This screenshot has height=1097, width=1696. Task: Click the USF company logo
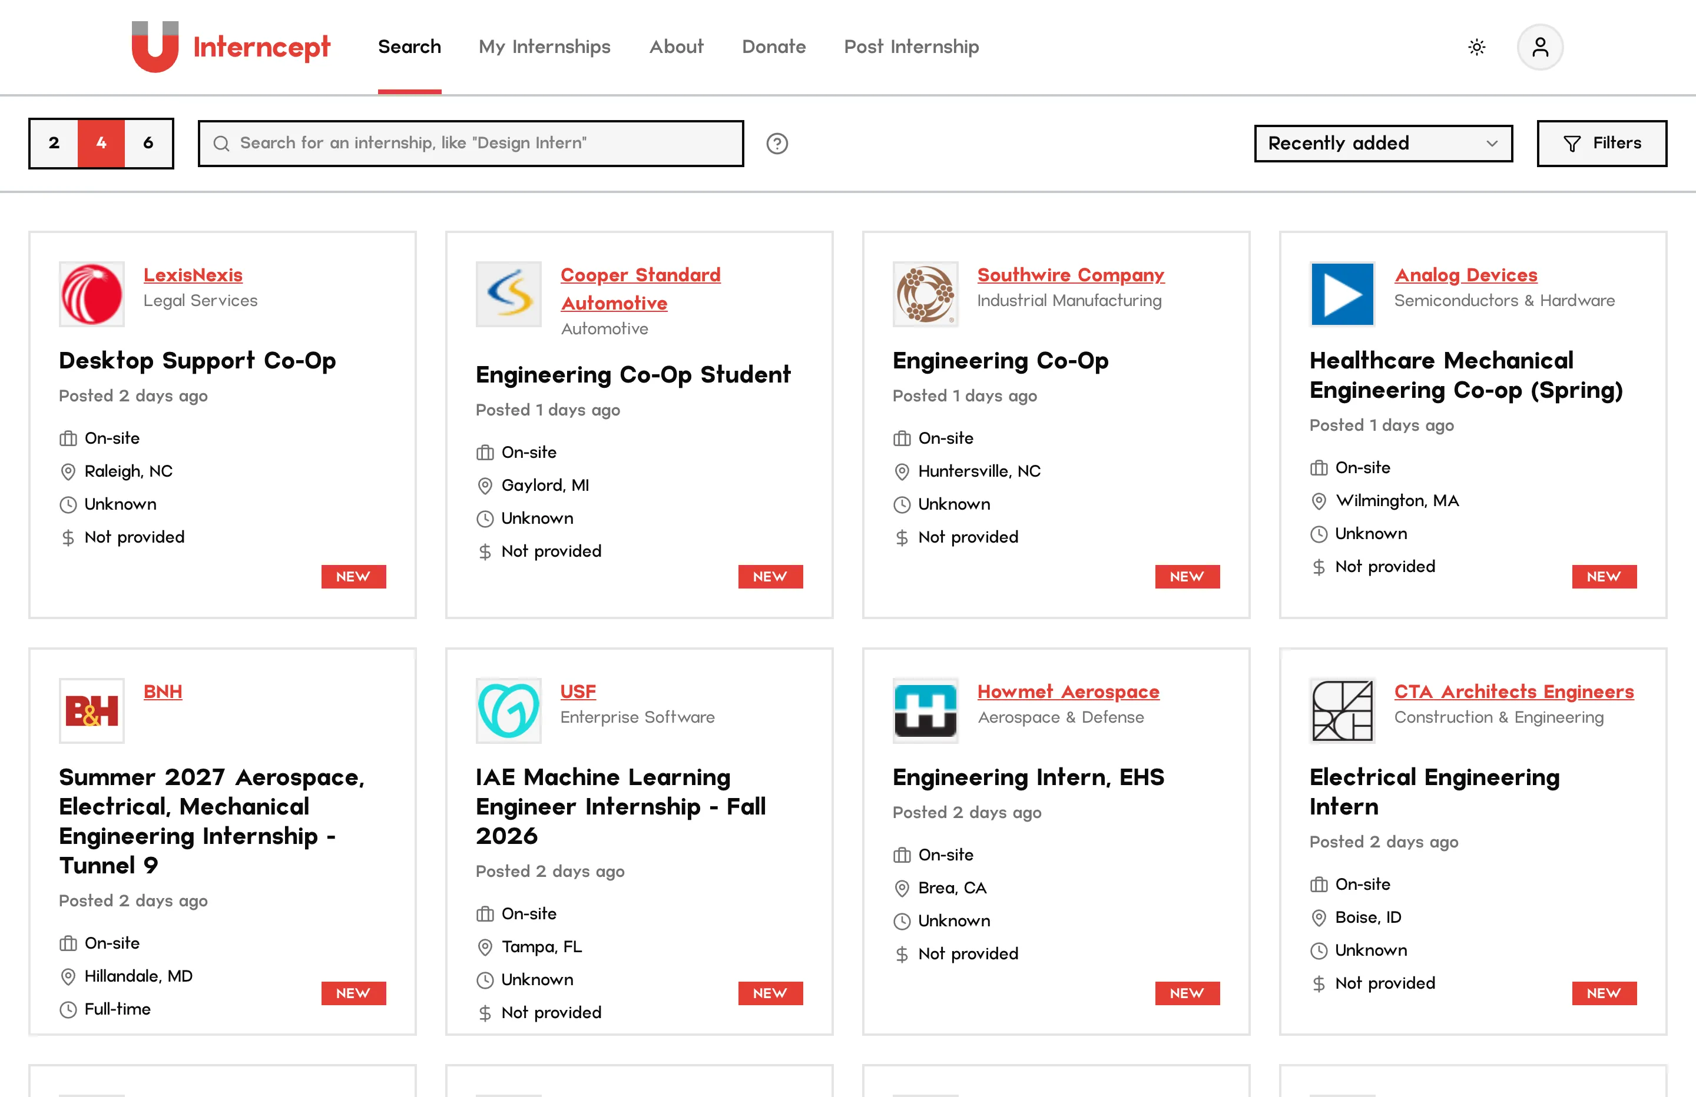tap(509, 711)
